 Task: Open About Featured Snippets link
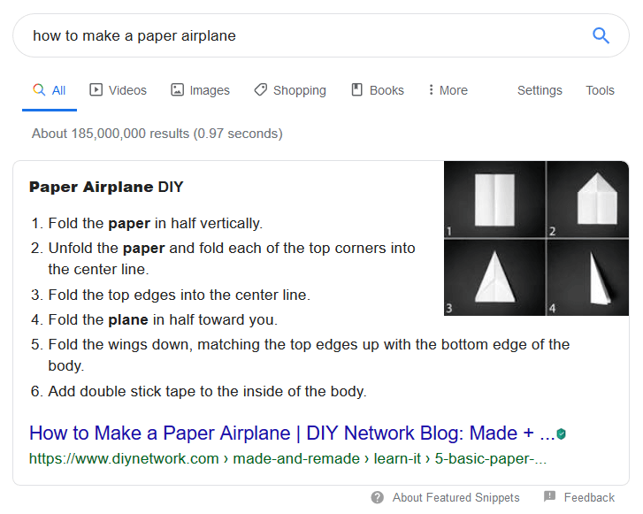[x=456, y=497]
